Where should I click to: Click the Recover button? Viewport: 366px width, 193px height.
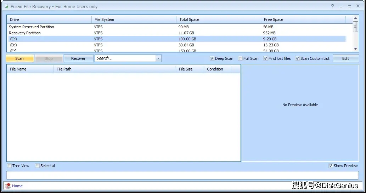[78, 58]
